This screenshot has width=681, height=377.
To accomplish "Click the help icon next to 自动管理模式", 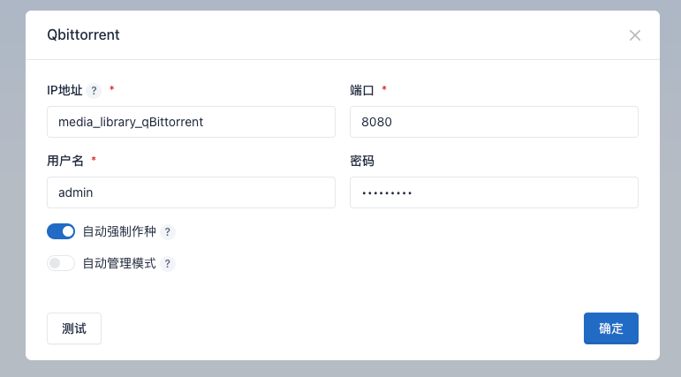I will click(168, 263).
